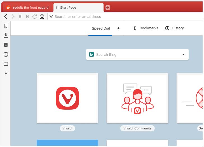The width and height of the screenshot is (204, 147).
Task: Open the History start page section
Action: (174, 28)
